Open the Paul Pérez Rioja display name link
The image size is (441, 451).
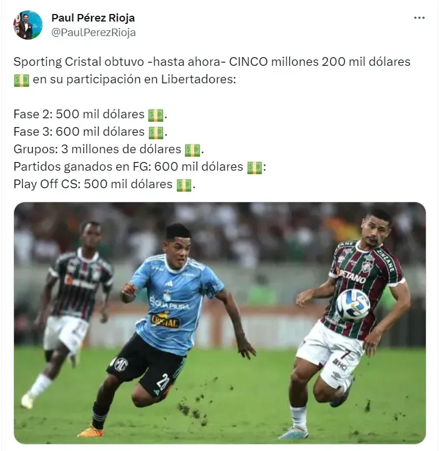[93, 18]
